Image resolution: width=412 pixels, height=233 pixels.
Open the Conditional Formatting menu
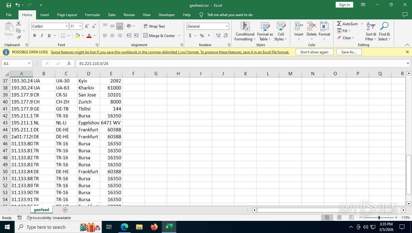point(245,31)
